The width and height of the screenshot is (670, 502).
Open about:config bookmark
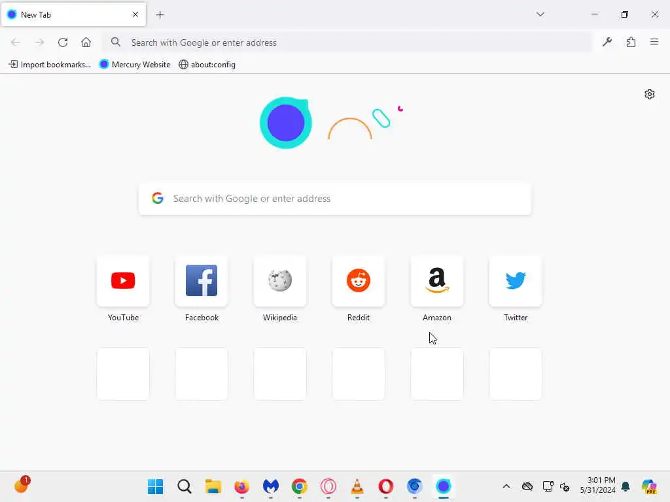tap(207, 65)
